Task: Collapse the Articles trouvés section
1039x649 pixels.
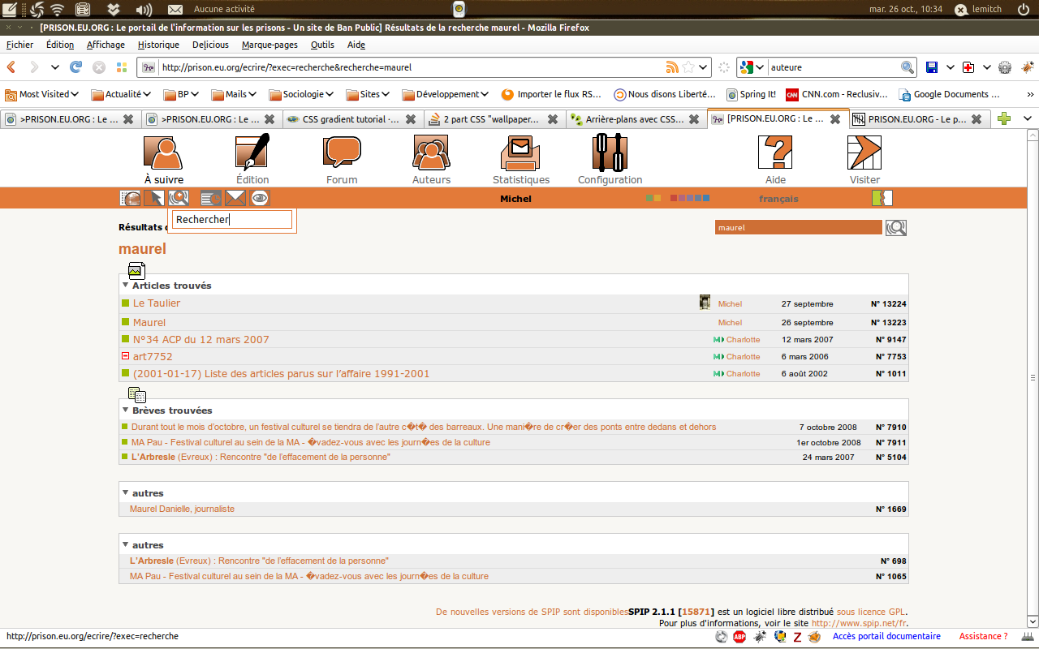Action: coord(126,286)
